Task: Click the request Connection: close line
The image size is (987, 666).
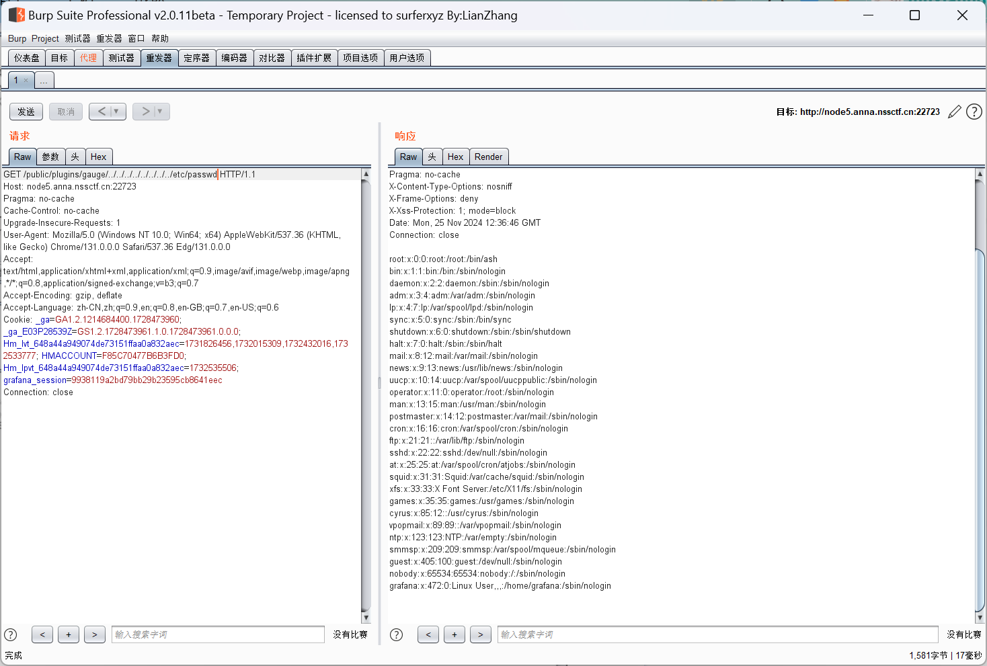Action: pos(38,392)
